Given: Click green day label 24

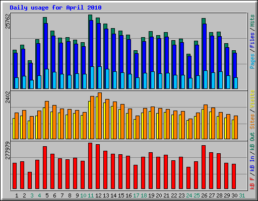Looking at the screenshot, I should 189,195.
